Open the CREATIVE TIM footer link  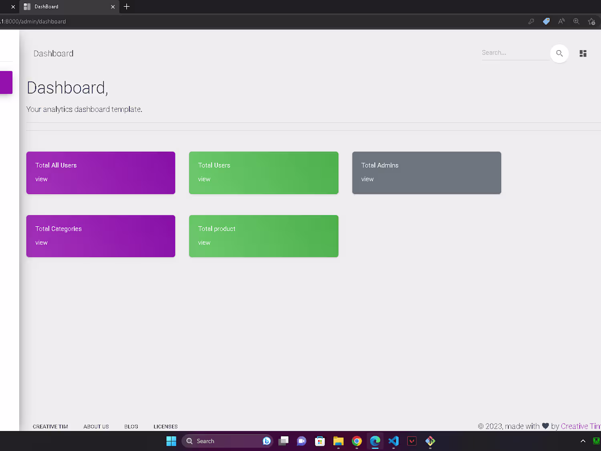pos(50,427)
